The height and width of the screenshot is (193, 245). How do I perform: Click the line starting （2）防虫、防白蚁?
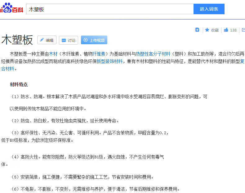(65, 121)
